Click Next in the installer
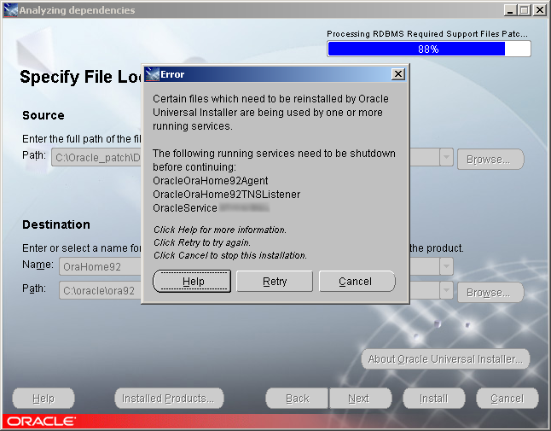 point(360,399)
